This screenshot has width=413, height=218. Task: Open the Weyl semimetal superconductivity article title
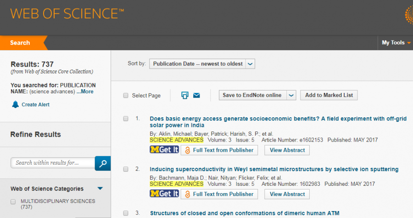click(x=274, y=169)
